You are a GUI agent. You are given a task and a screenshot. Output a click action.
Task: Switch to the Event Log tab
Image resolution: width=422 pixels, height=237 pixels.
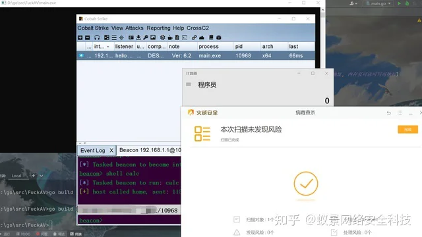(x=93, y=151)
